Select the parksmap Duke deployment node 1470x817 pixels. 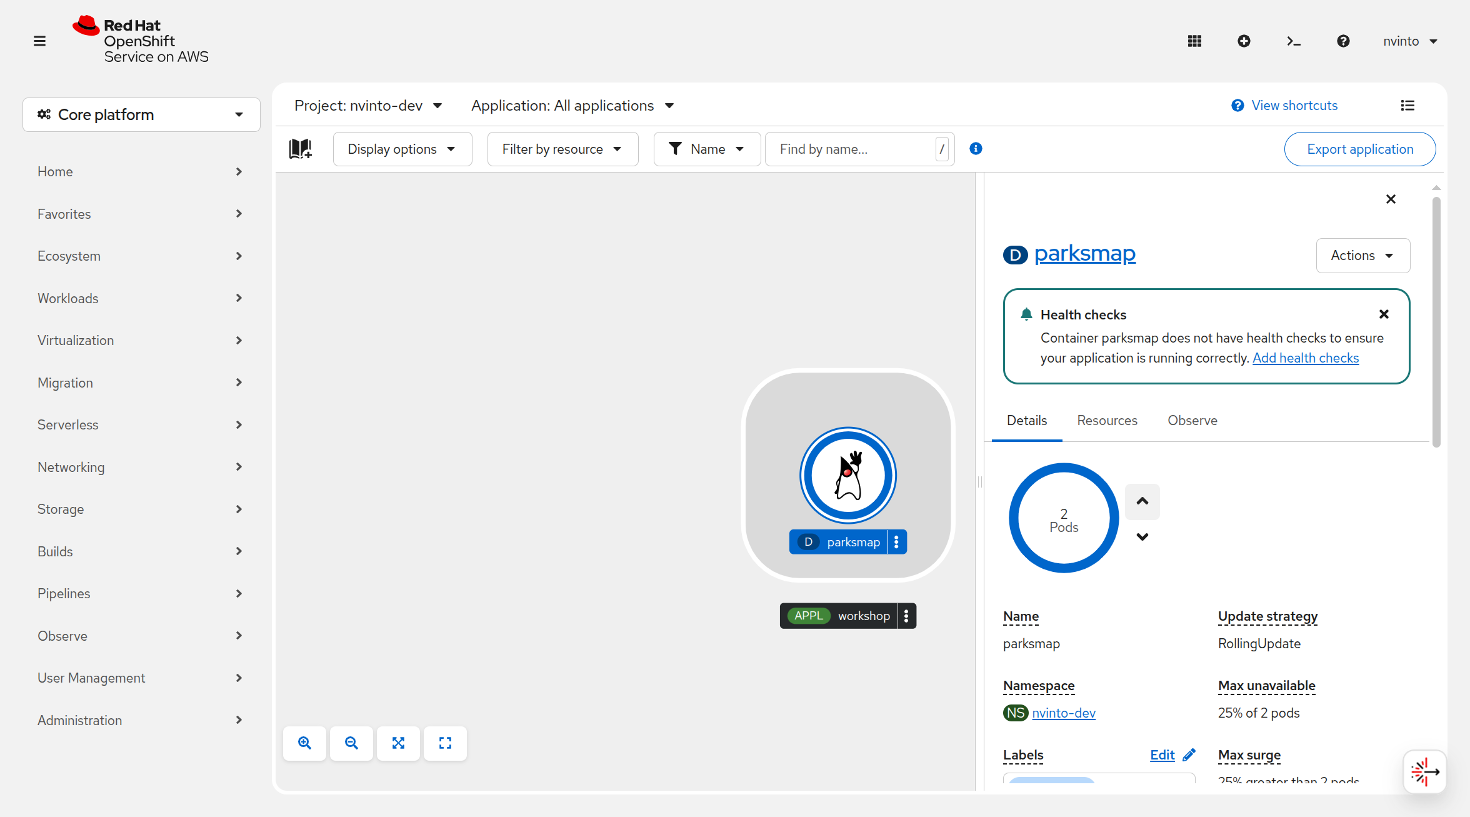coord(848,475)
